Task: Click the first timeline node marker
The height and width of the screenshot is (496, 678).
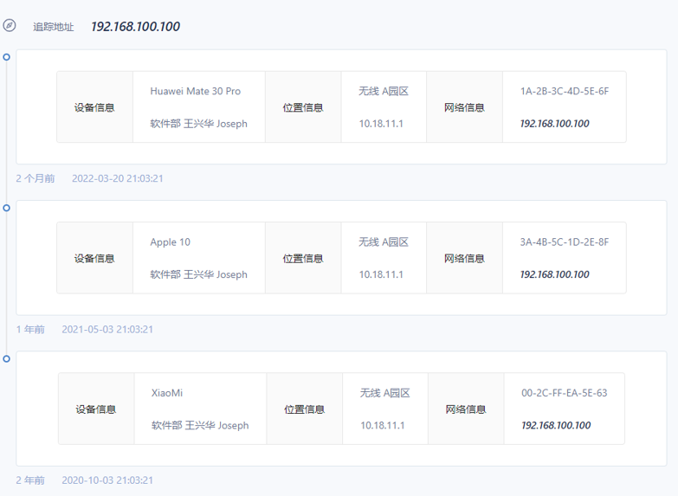Action: click(x=7, y=57)
